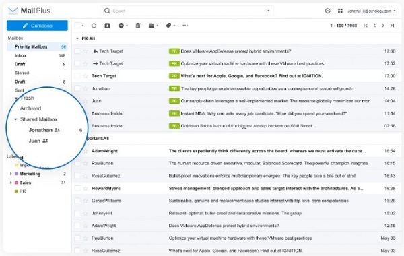Click the Marketing label purple color square
404x256 pixels.
16,174
